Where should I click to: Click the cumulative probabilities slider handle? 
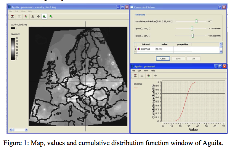click(x=196, y=21)
